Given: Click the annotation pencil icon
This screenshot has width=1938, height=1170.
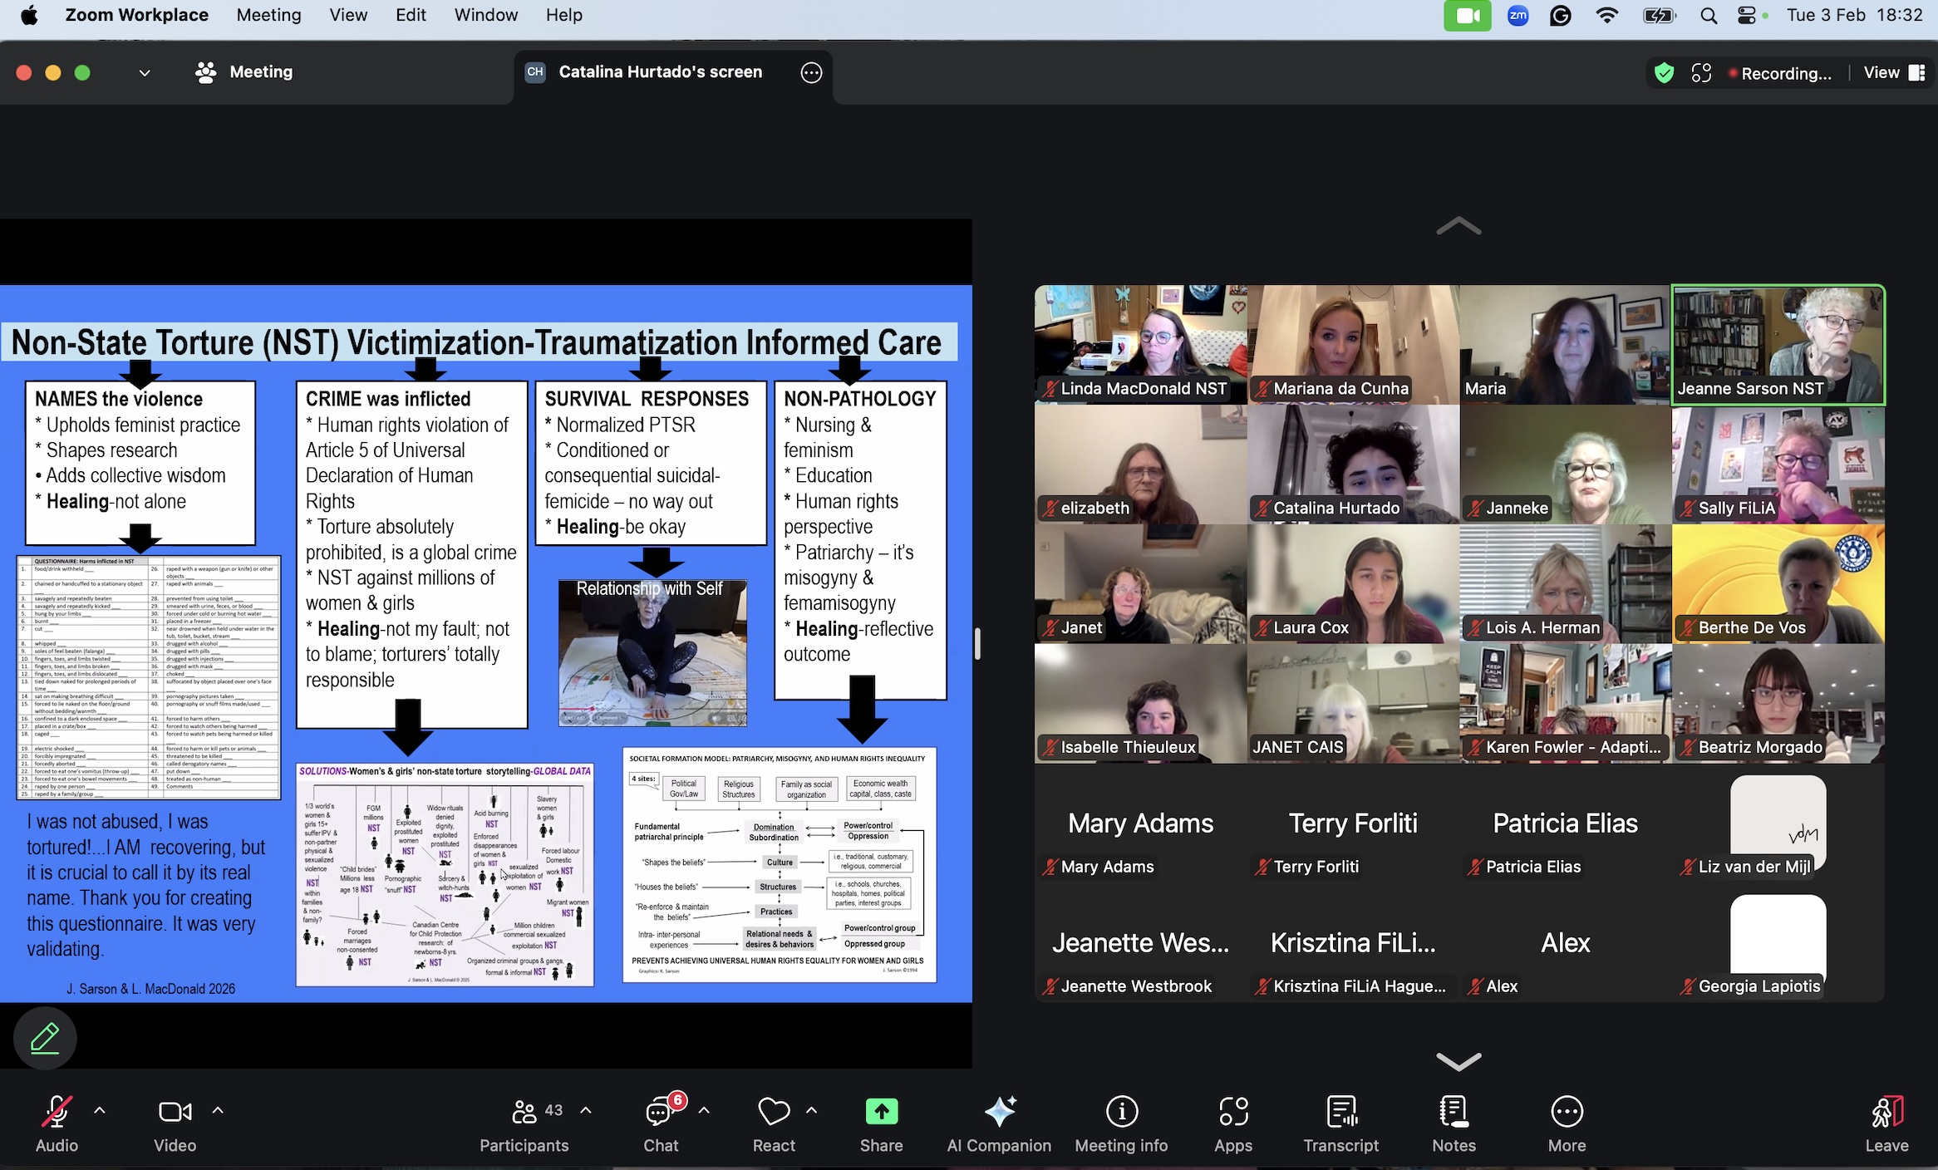Looking at the screenshot, I should point(45,1038).
